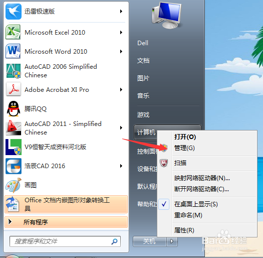Viewport: 263px width, 258px height.
Task: Open the 设备和打印机 link
Action: (x=147, y=169)
